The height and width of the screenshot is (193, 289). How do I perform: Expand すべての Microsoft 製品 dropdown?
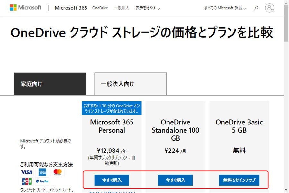pyautogui.click(x=225, y=8)
